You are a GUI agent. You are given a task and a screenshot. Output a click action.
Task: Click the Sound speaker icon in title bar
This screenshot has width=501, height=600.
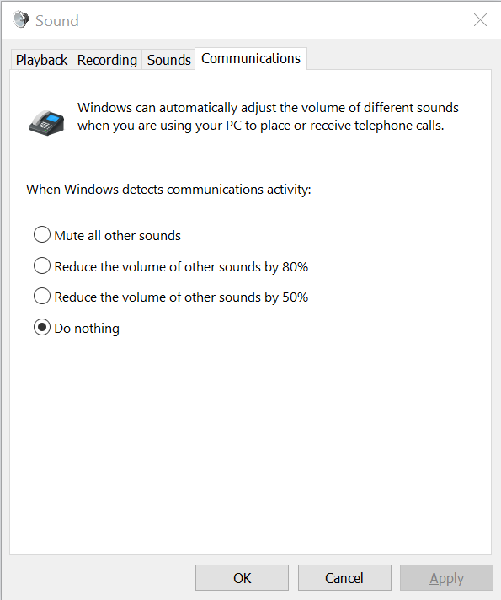pyautogui.click(x=21, y=20)
